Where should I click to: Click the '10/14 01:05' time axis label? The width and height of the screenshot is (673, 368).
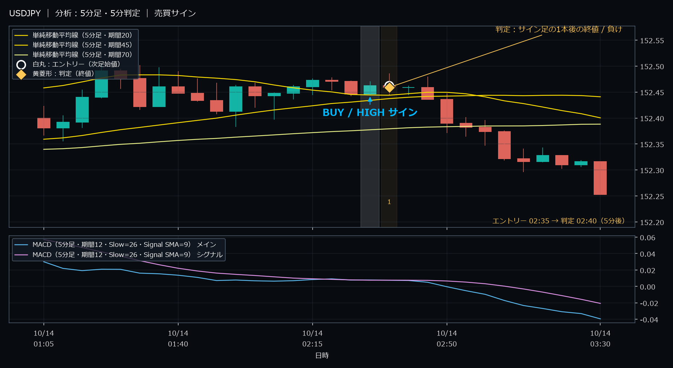pyautogui.click(x=44, y=339)
